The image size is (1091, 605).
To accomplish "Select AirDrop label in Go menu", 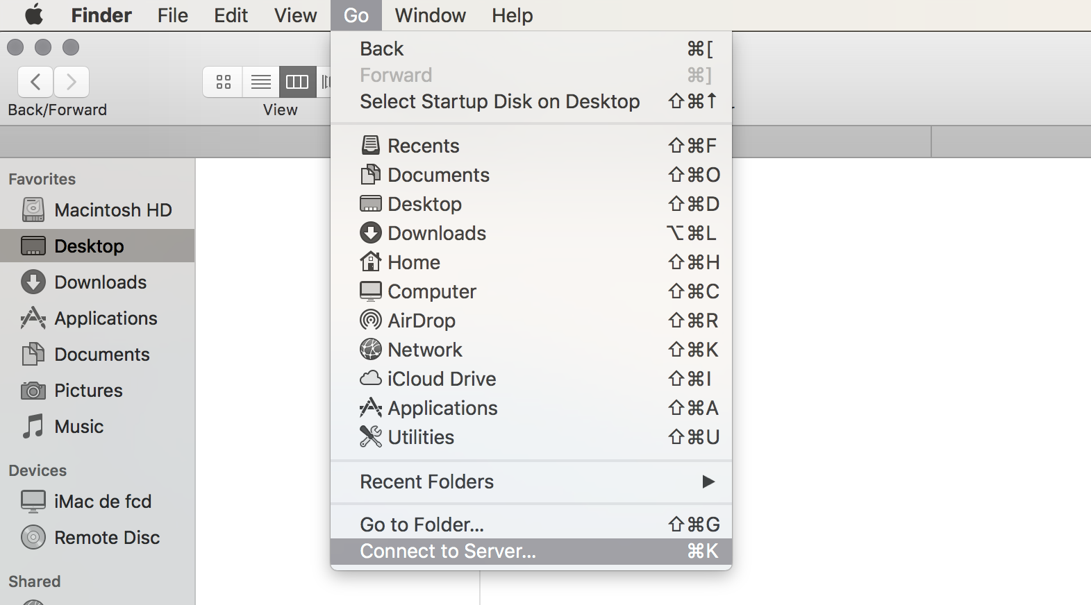I will pyautogui.click(x=422, y=321).
